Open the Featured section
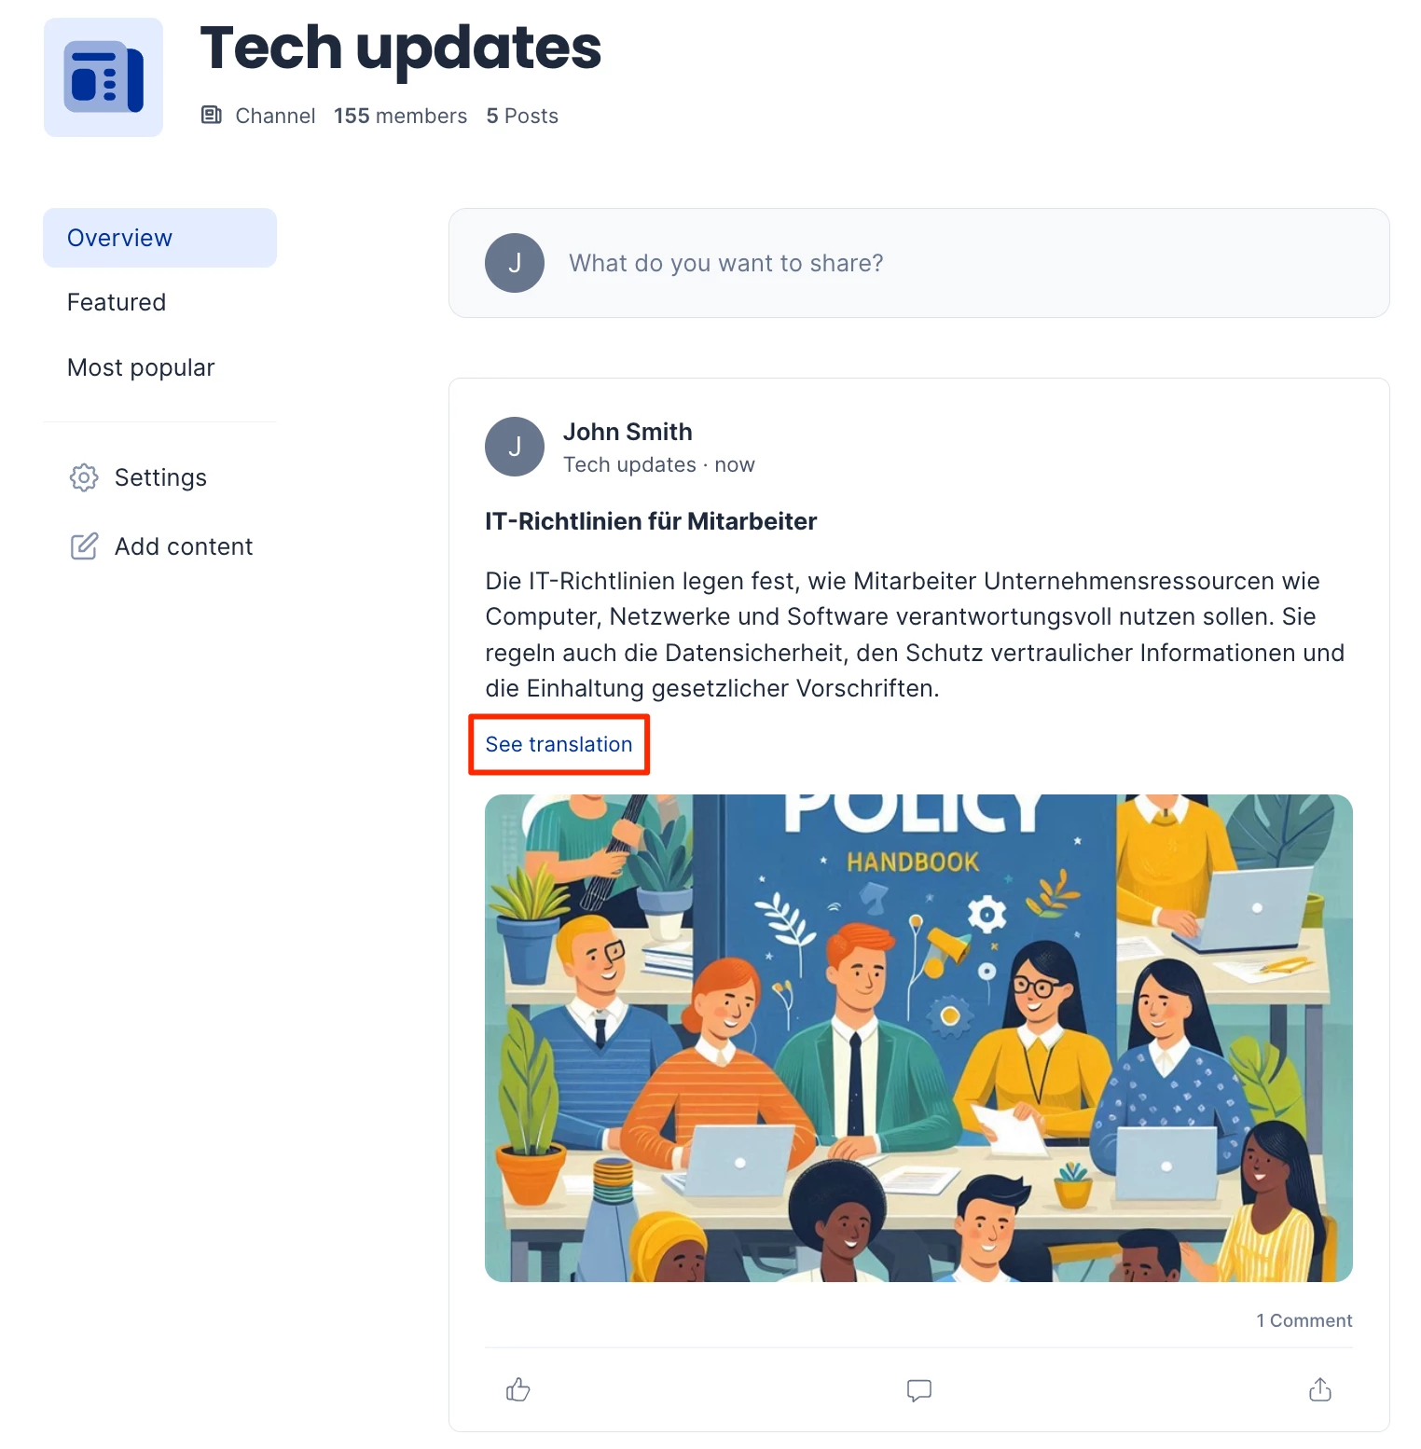Screen dimensions: 1421x1449 click(117, 302)
